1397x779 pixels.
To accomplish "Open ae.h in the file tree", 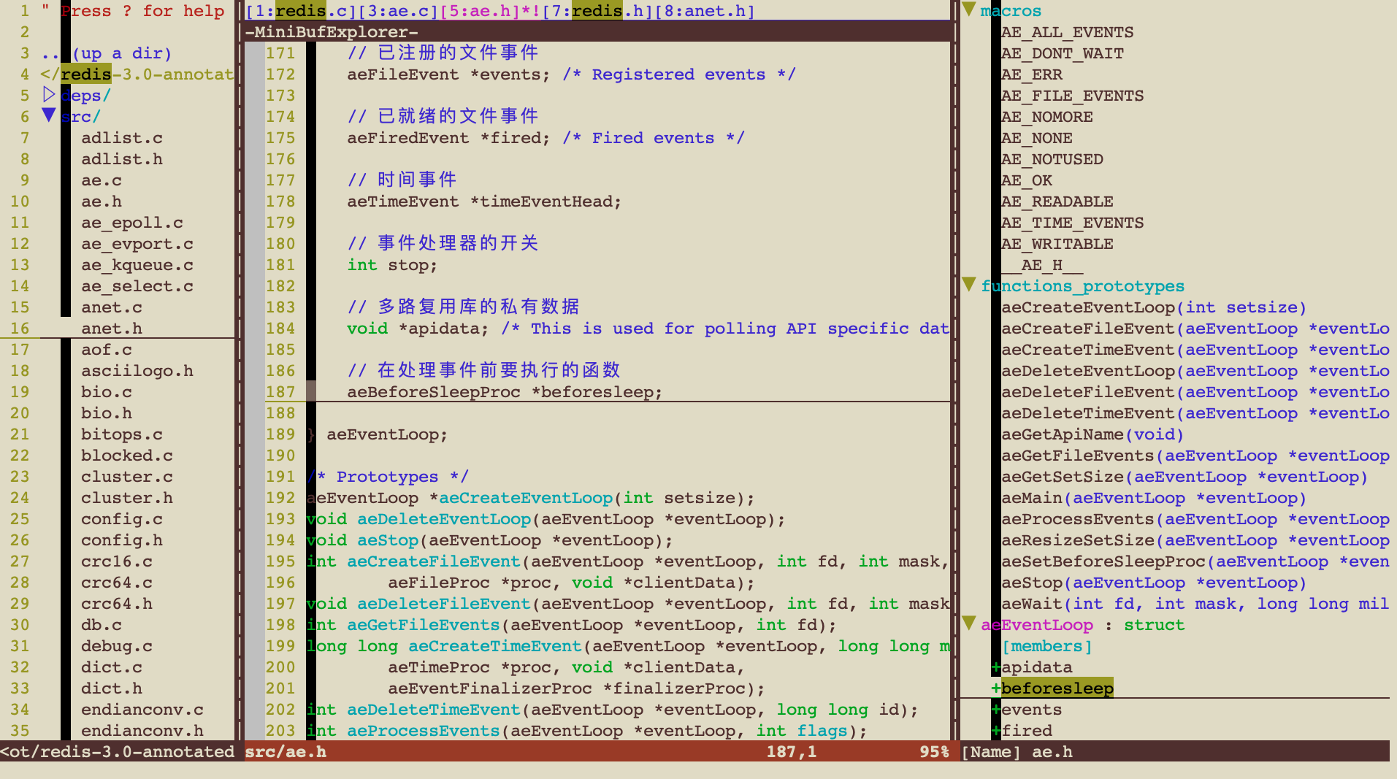I will (x=102, y=202).
